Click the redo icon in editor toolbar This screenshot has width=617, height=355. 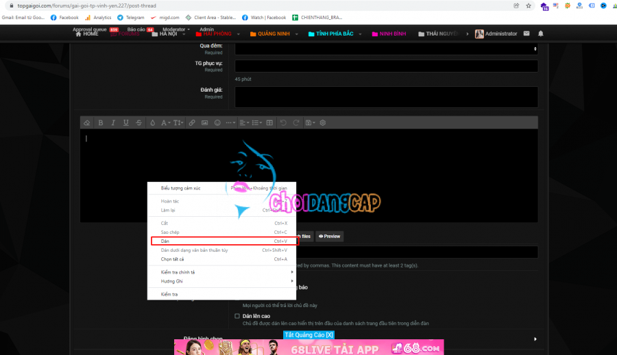tap(296, 122)
